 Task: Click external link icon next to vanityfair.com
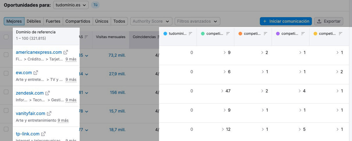(x=49, y=113)
